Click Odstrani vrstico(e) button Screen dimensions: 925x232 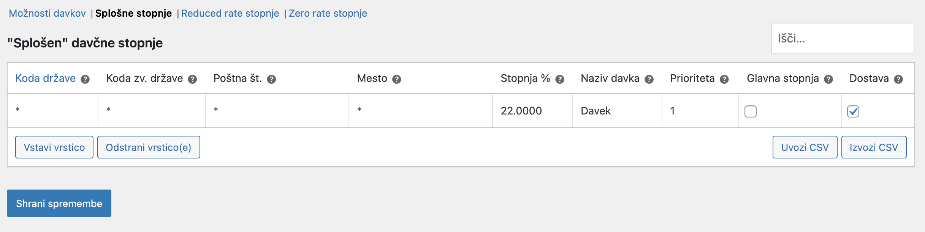[149, 147]
